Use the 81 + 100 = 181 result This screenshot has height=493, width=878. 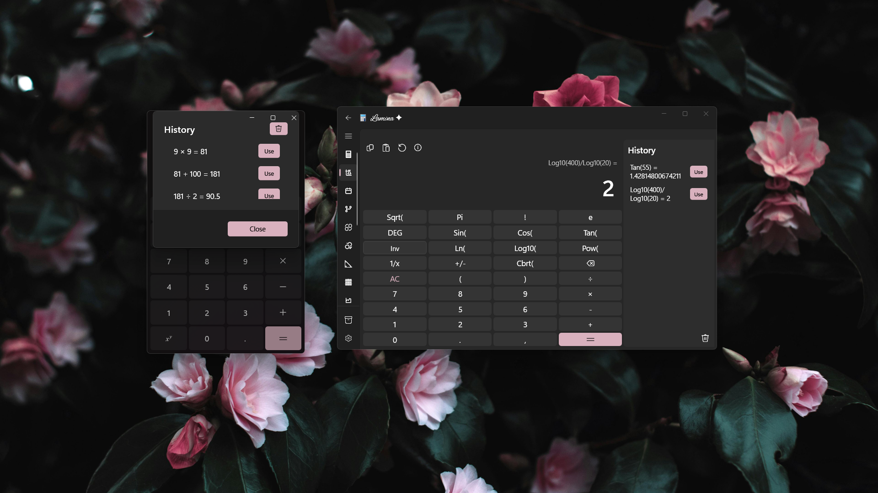pyautogui.click(x=269, y=173)
